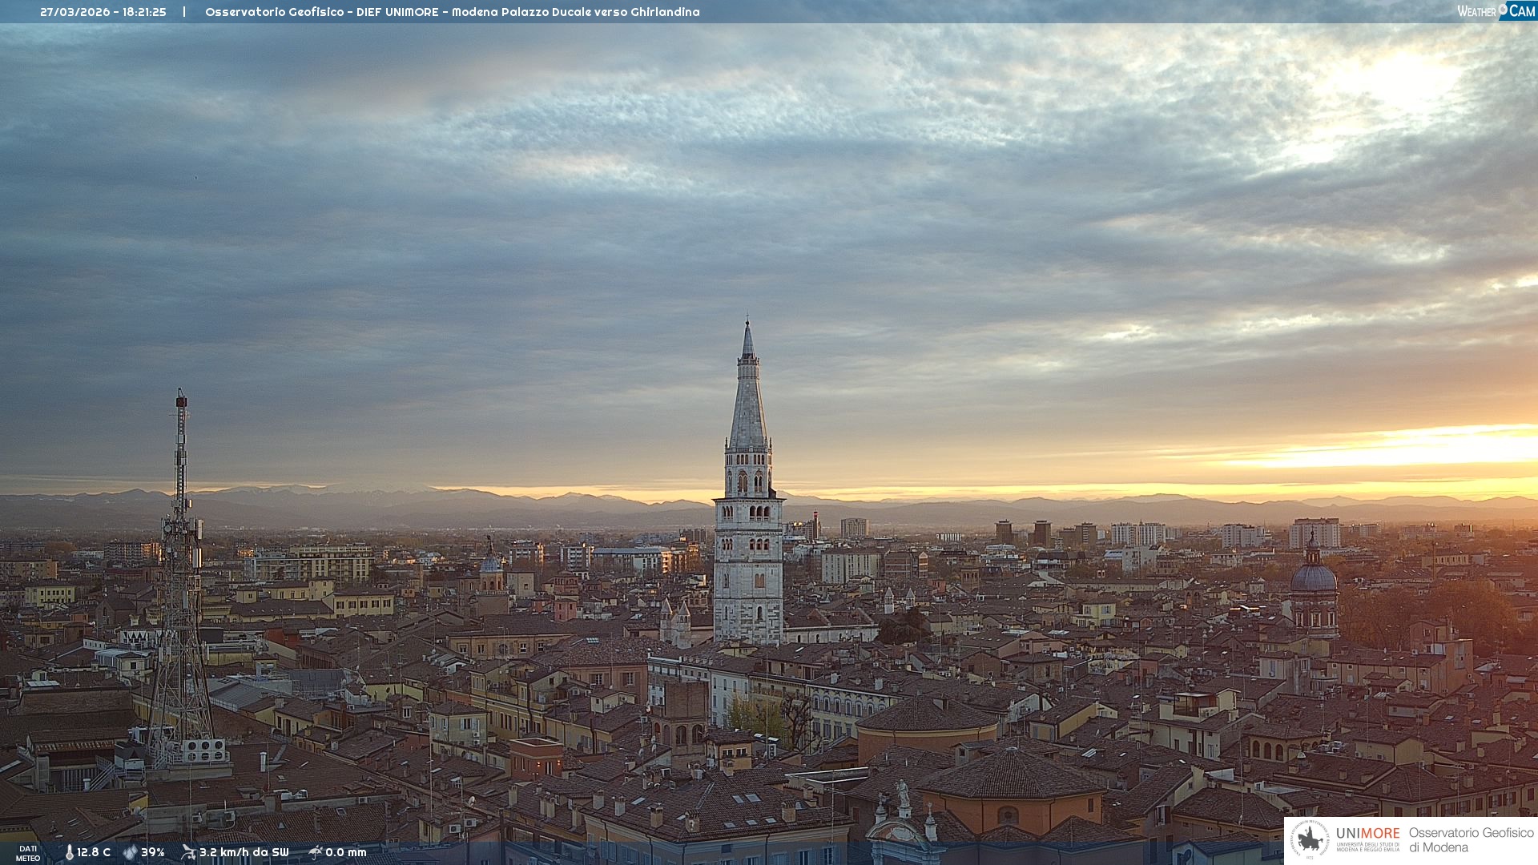Click the DATI METEO label
Screen dimensions: 1538x865
[28, 853]
